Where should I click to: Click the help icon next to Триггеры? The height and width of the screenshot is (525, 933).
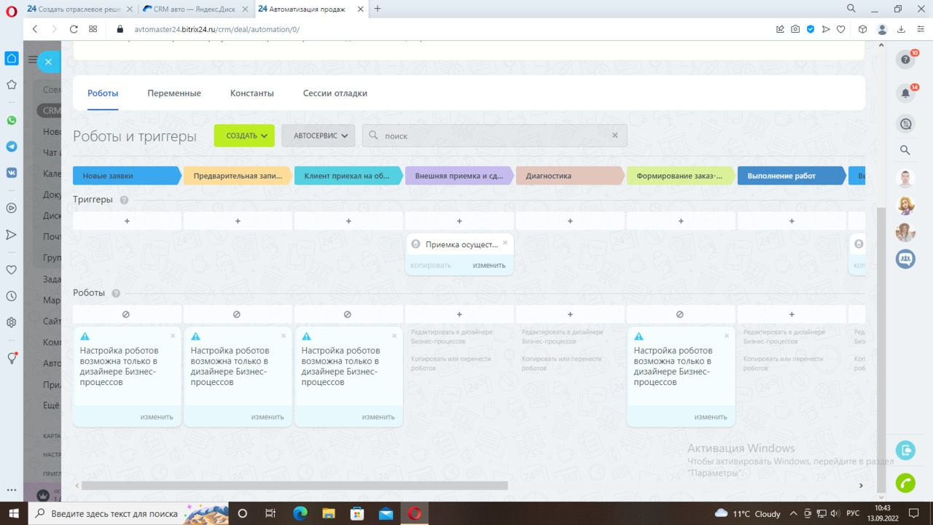(124, 201)
